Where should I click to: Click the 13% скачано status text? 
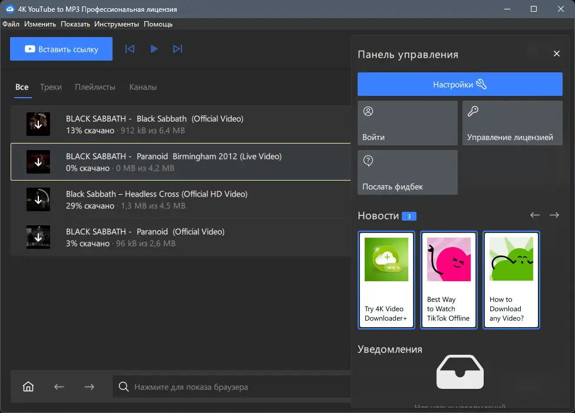click(x=90, y=131)
